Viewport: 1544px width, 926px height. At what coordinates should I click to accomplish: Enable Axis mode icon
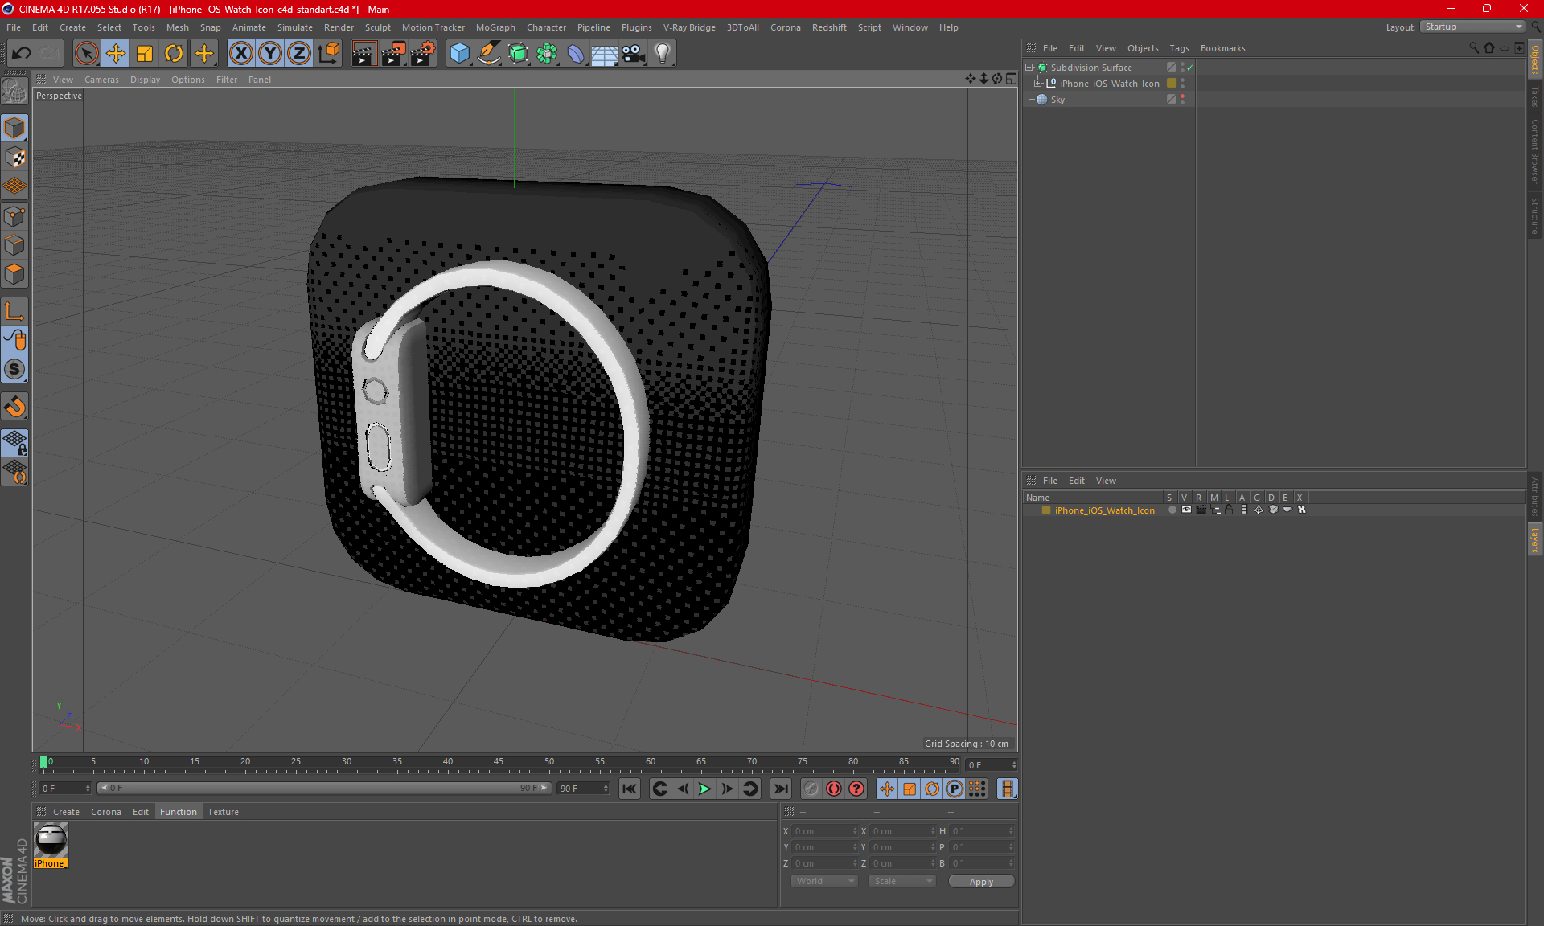pyautogui.click(x=14, y=311)
